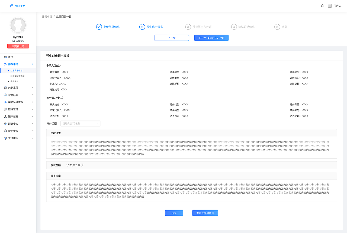Click the user avatar square in header
This screenshot has height=233, width=347.
[330, 6]
